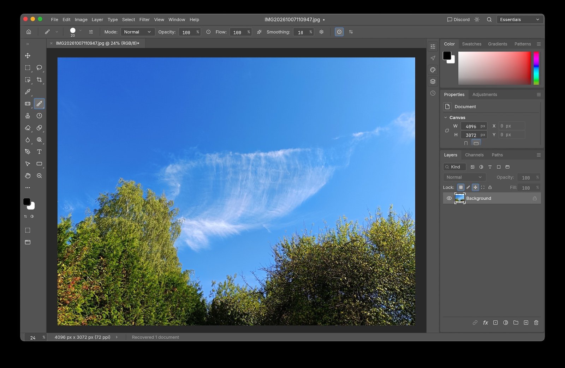Viewport: 565px width, 368px height.
Task: Switch to the Adjustments tab
Action: pyautogui.click(x=484, y=95)
